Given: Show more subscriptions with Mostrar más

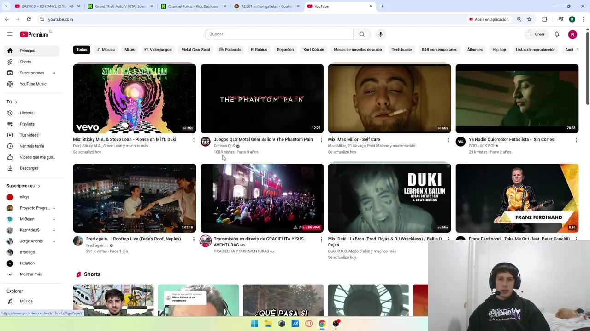Looking at the screenshot, I should point(30,274).
